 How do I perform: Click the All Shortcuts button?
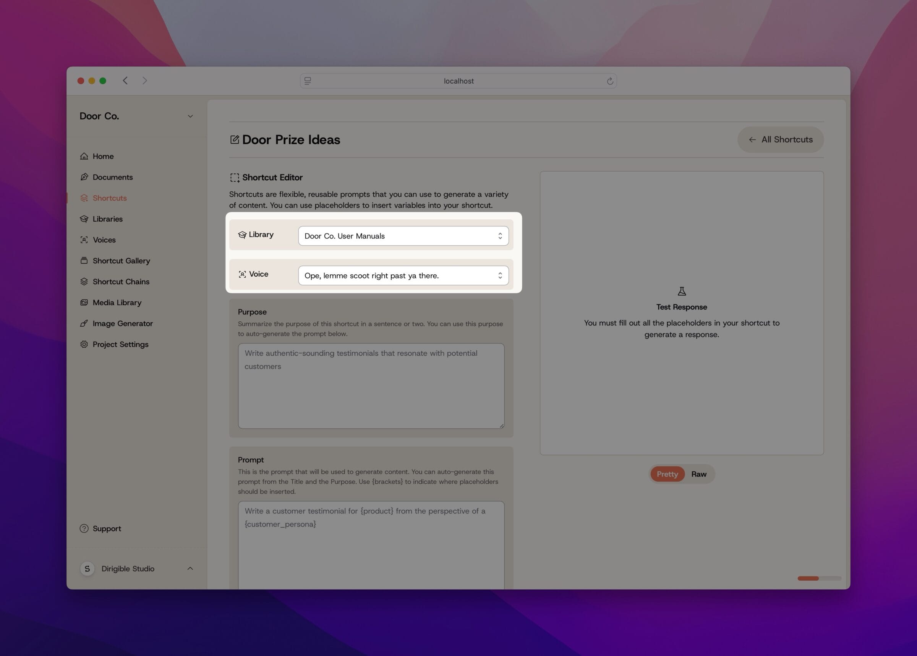pos(780,139)
